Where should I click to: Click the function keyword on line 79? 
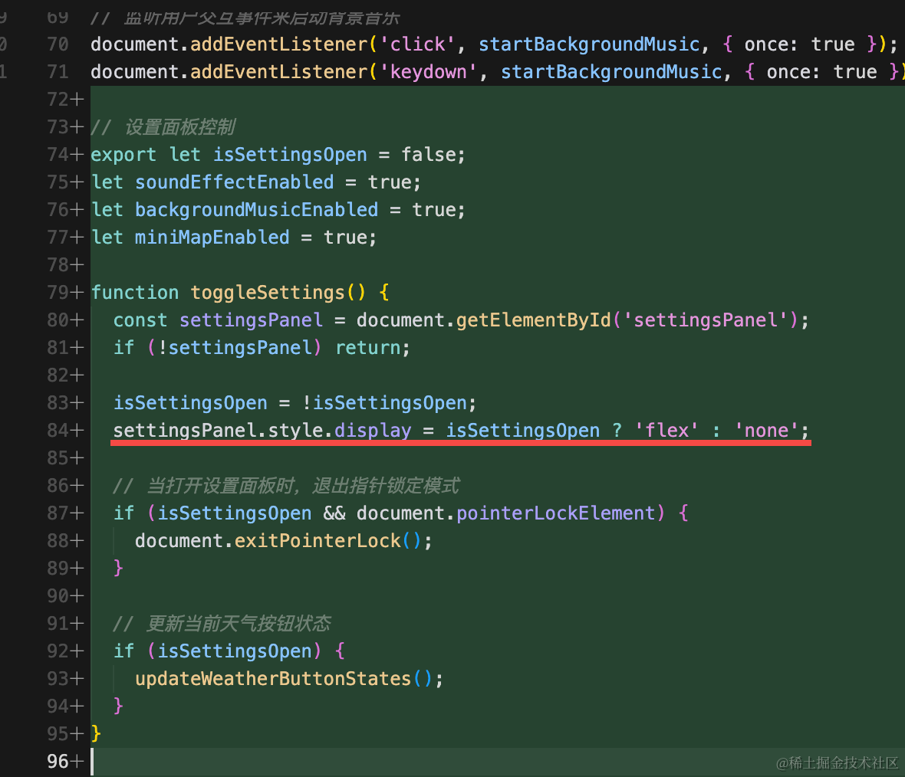pyautogui.click(x=135, y=293)
